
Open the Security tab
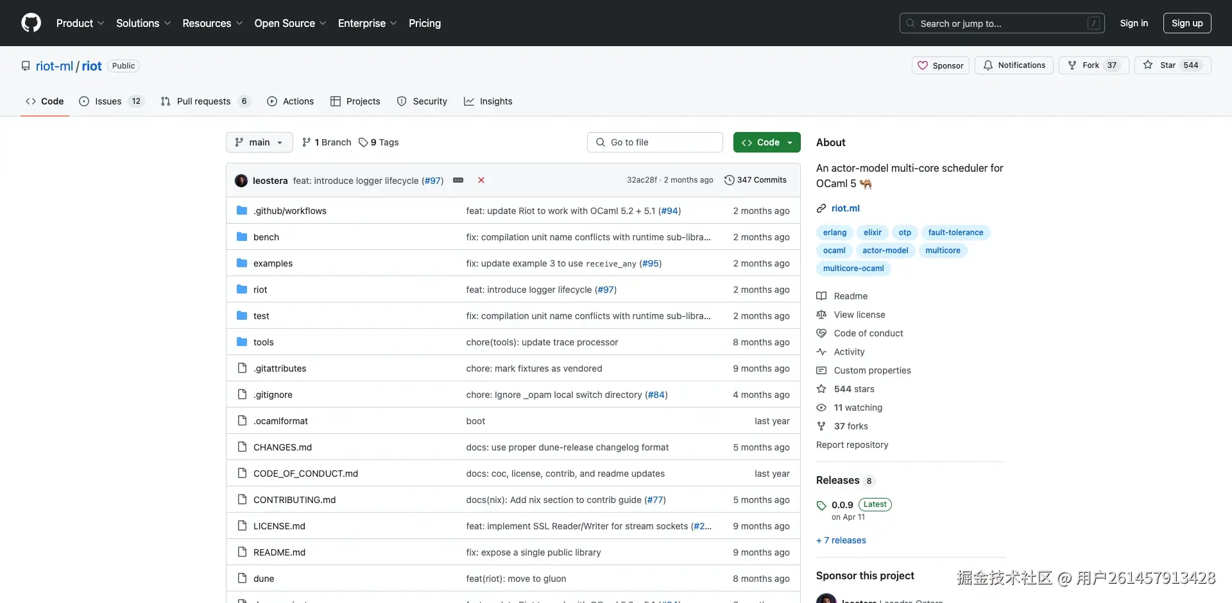[422, 101]
